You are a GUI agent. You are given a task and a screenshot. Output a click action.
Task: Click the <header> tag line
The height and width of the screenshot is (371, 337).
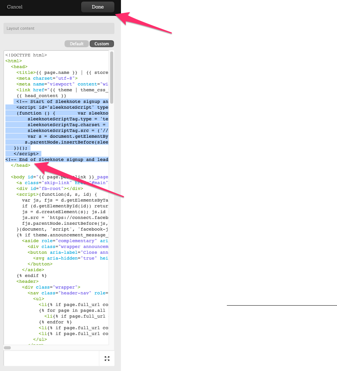pos(27,281)
